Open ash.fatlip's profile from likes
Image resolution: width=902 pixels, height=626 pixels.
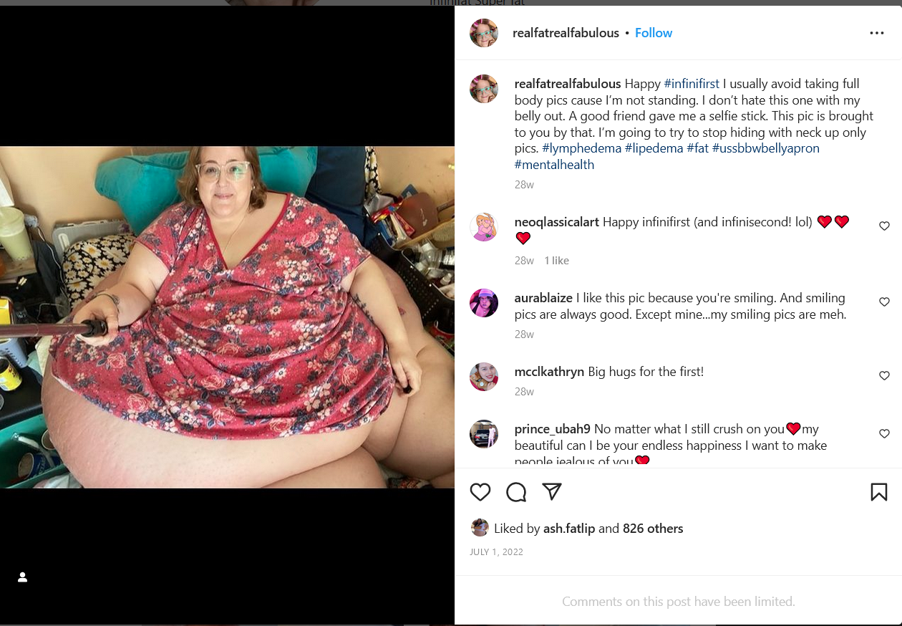569,529
